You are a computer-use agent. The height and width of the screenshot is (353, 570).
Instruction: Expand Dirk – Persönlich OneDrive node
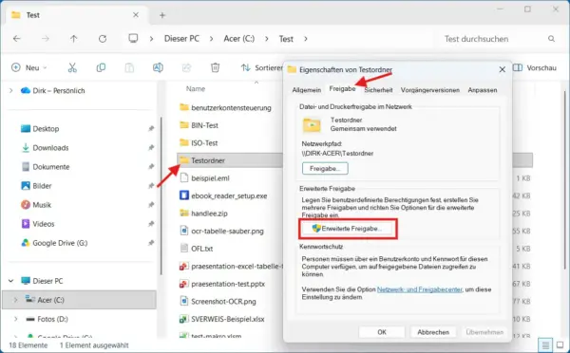10,90
